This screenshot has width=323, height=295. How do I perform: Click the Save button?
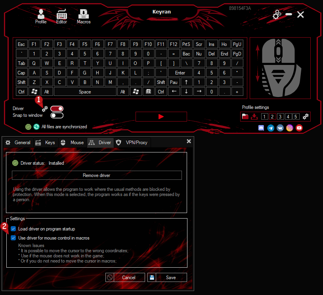167,278
